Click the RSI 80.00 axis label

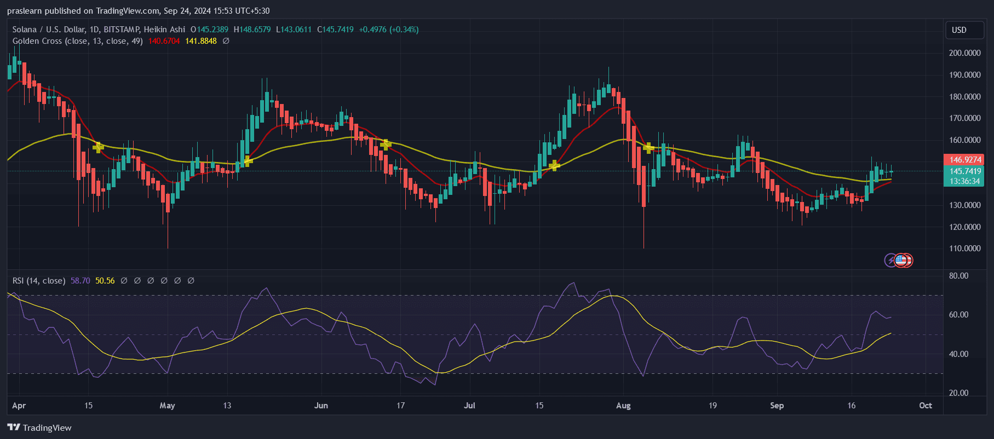click(x=958, y=276)
